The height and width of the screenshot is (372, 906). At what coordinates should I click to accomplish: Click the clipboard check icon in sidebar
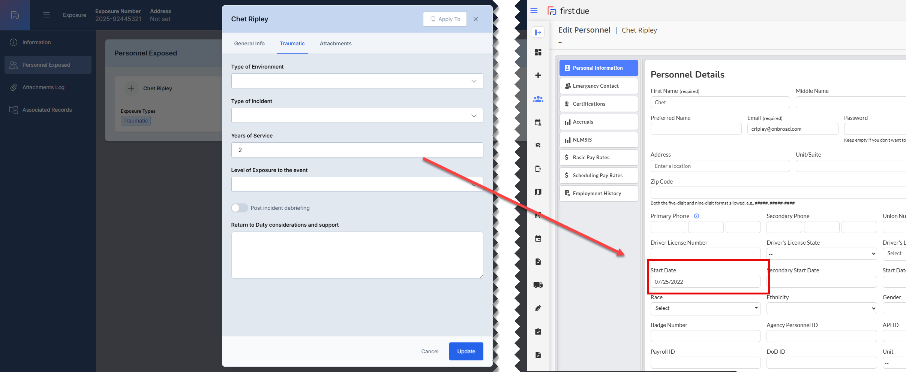538,332
